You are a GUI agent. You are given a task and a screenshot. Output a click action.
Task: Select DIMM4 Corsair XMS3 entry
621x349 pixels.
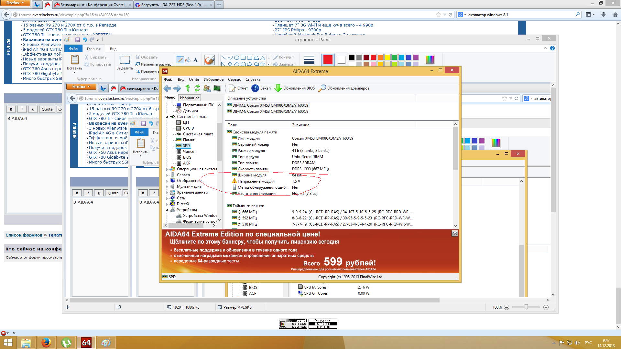click(270, 111)
